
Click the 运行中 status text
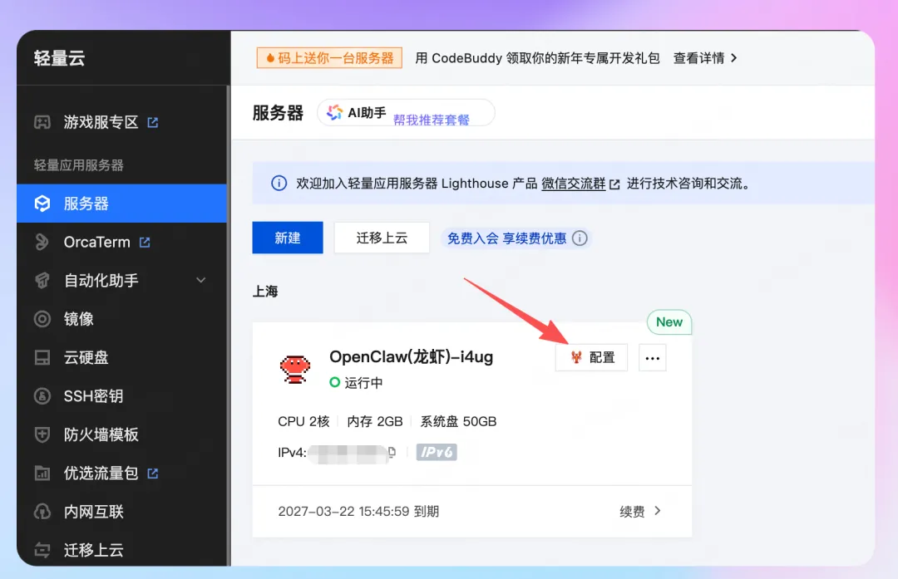(363, 383)
